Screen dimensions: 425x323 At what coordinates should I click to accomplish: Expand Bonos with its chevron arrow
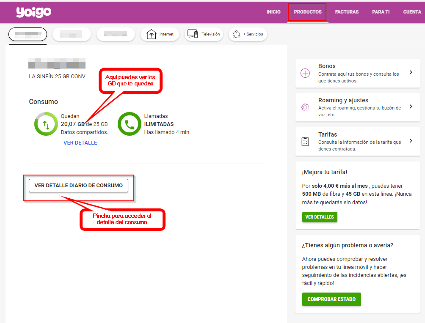point(411,72)
